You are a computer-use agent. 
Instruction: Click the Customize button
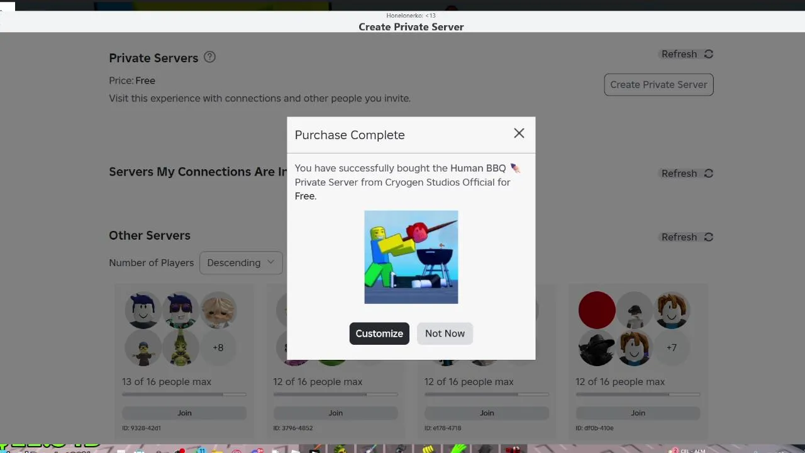pyautogui.click(x=379, y=333)
